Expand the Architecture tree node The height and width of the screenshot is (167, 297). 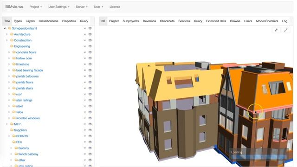(x=7, y=34)
